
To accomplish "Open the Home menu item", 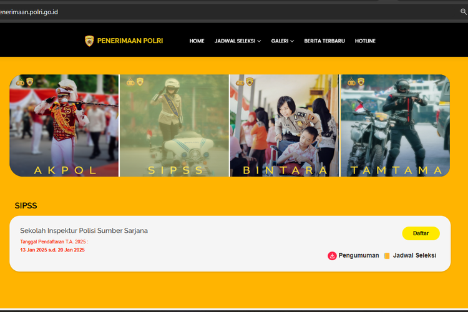I will pyautogui.click(x=197, y=41).
